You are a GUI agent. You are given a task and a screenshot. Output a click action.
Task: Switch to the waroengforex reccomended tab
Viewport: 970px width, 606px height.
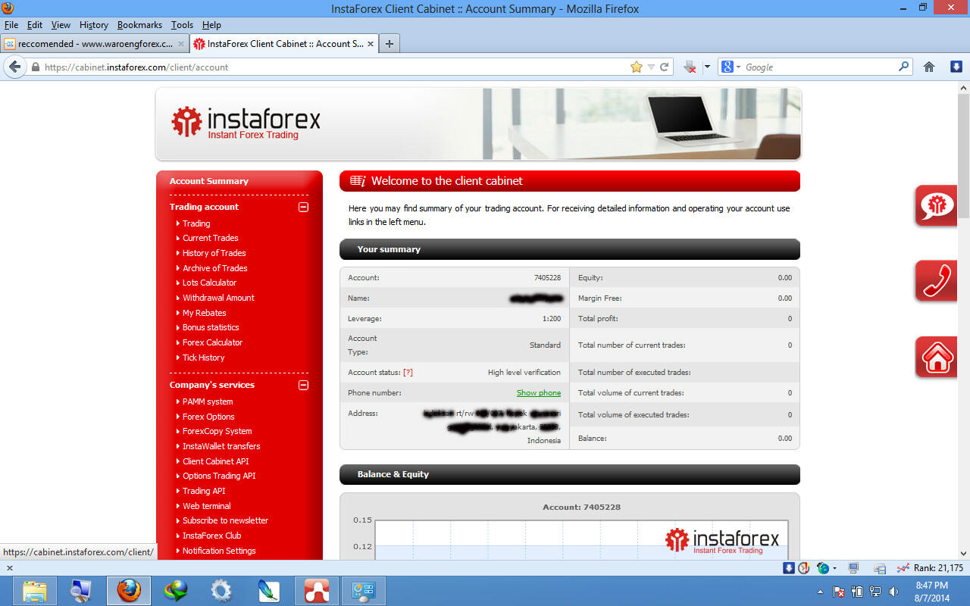pos(93,44)
